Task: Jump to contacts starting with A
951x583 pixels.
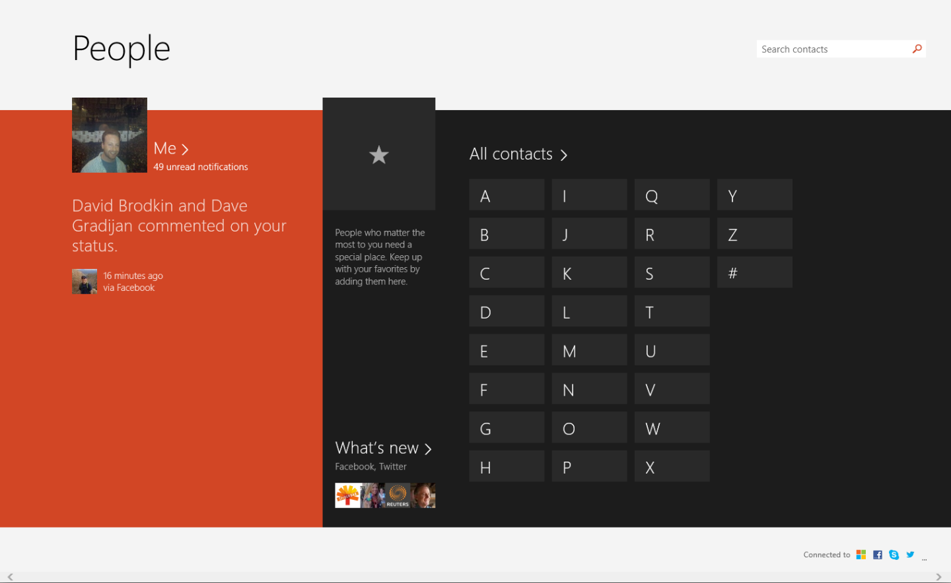Action: coord(506,194)
